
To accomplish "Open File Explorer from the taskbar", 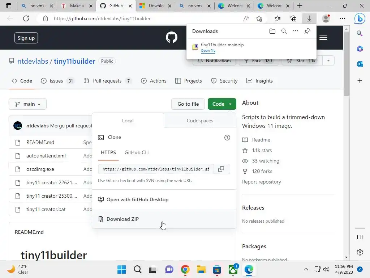I will (x=201, y=269).
